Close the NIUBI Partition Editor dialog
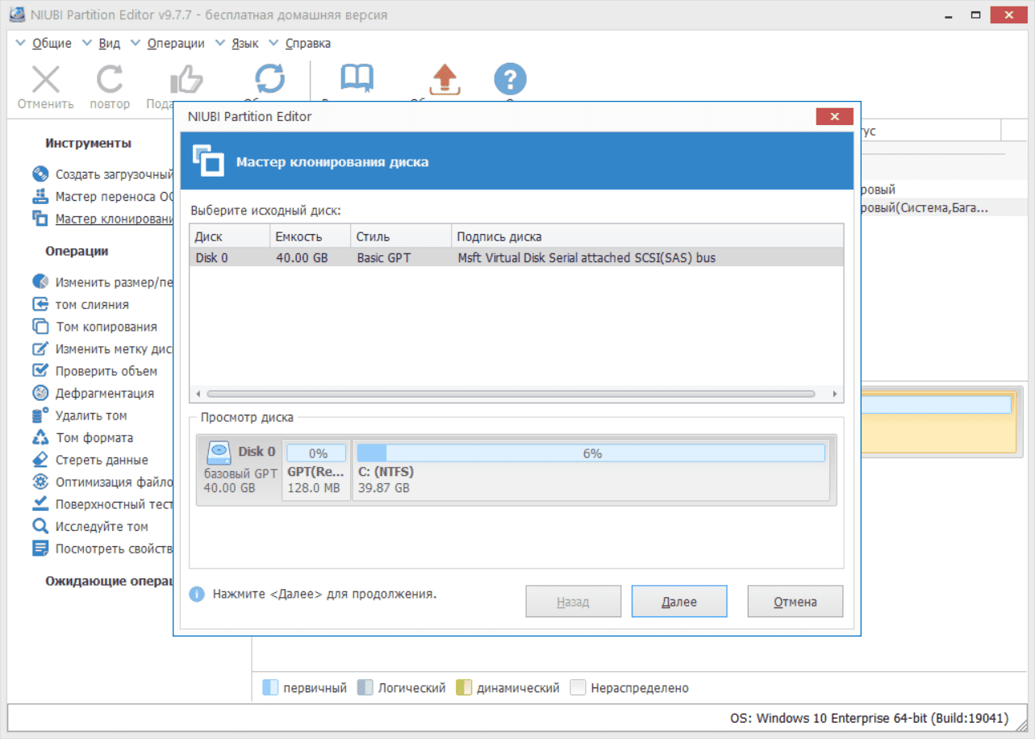Image resolution: width=1035 pixels, height=739 pixels. click(834, 116)
